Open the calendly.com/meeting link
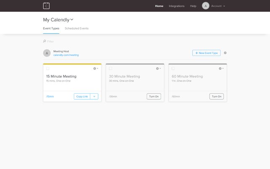Image resolution: width=270 pixels, height=169 pixels. 66,55
